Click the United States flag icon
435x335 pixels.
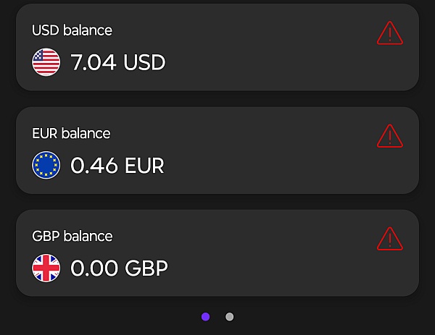point(46,62)
